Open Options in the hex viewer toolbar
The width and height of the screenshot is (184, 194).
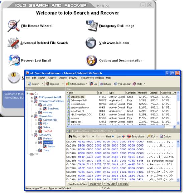click(x=166, y=136)
